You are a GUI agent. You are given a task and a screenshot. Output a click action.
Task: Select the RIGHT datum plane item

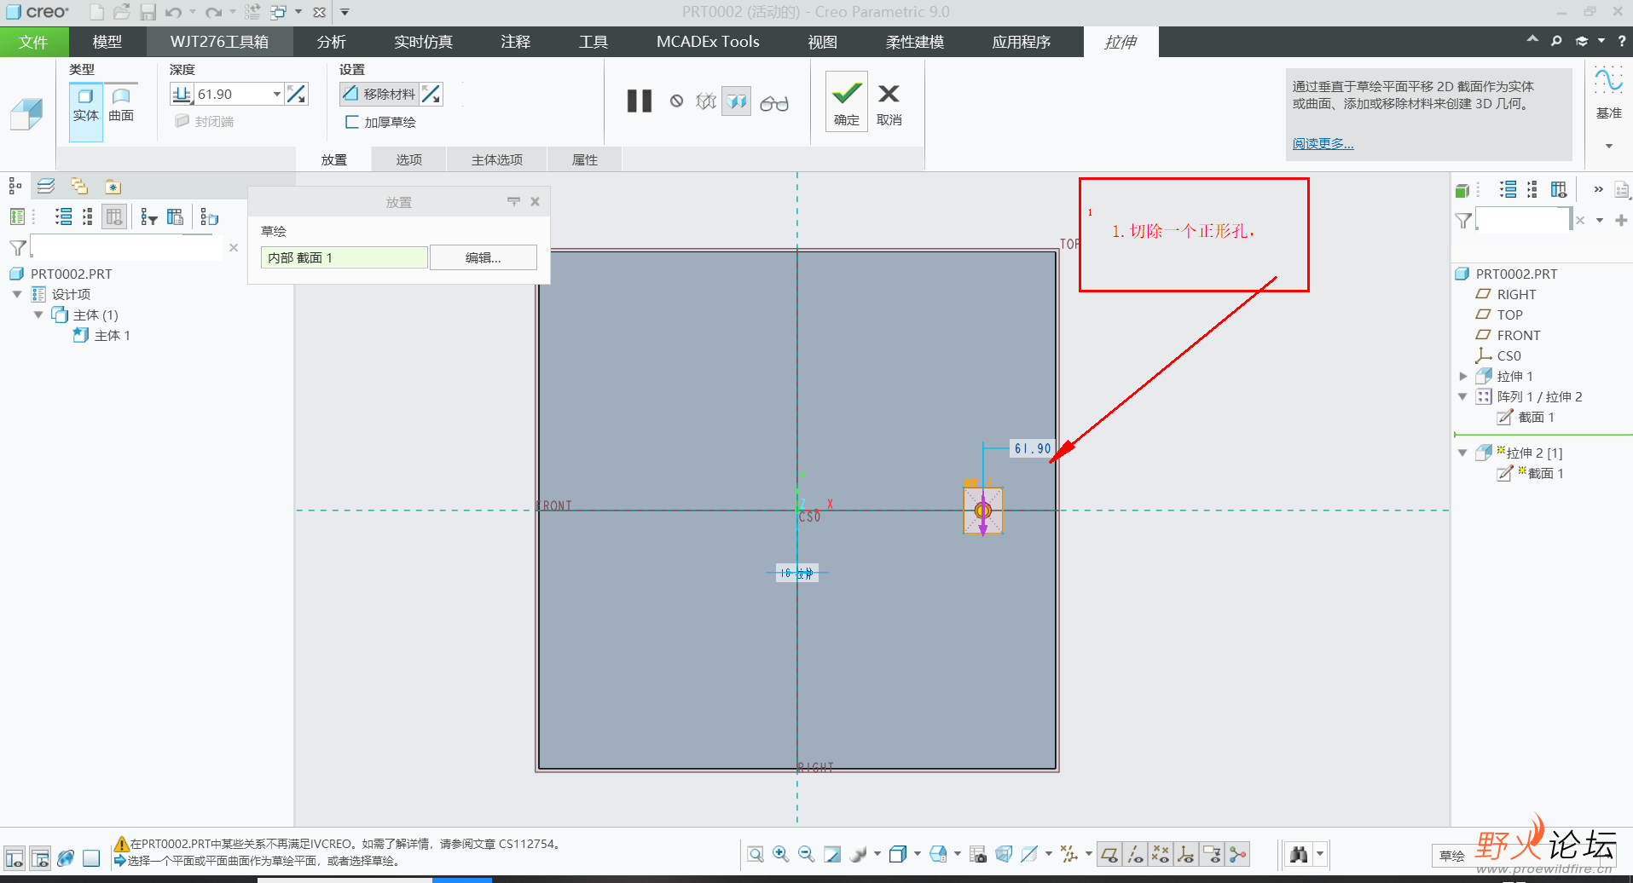[x=1505, y=294]
